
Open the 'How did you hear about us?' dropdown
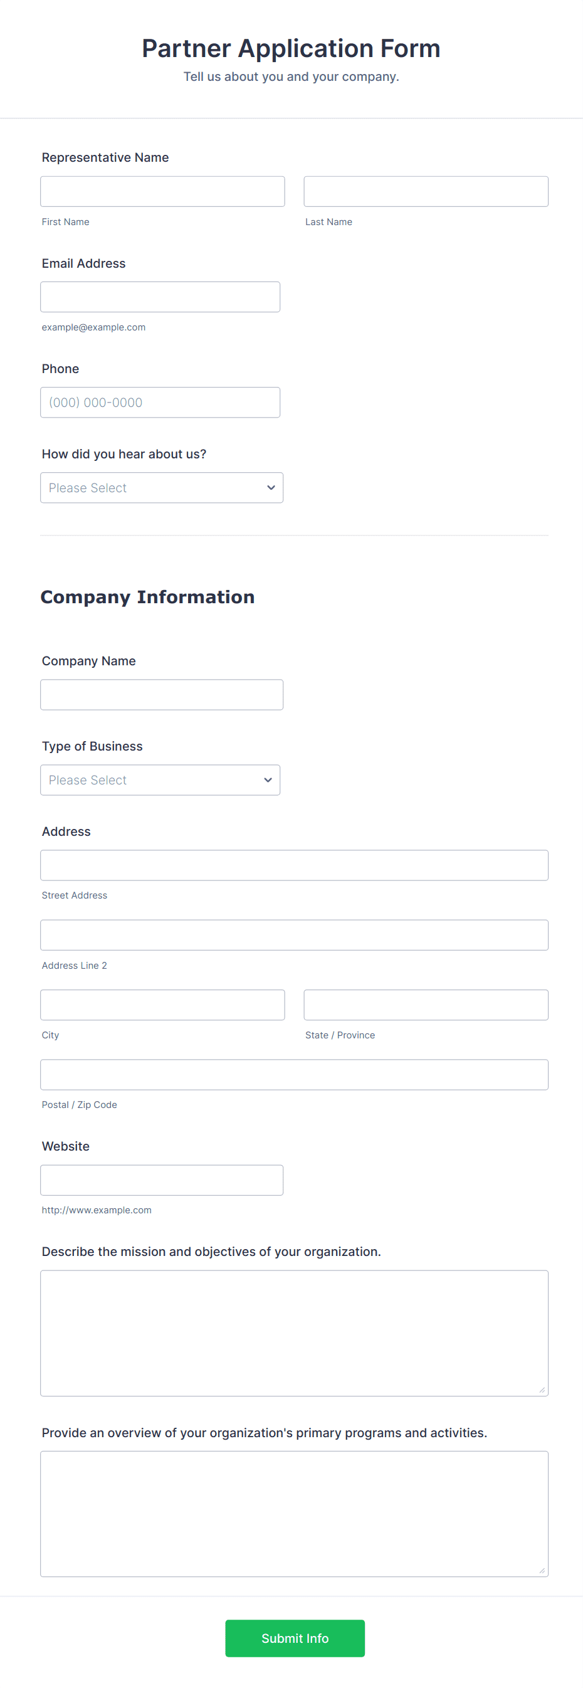[162, 488]
